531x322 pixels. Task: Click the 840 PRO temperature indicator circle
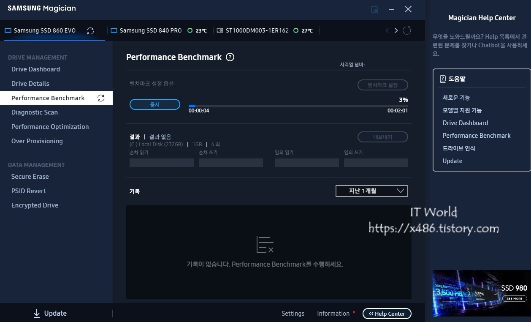click(x=190, y=30)
